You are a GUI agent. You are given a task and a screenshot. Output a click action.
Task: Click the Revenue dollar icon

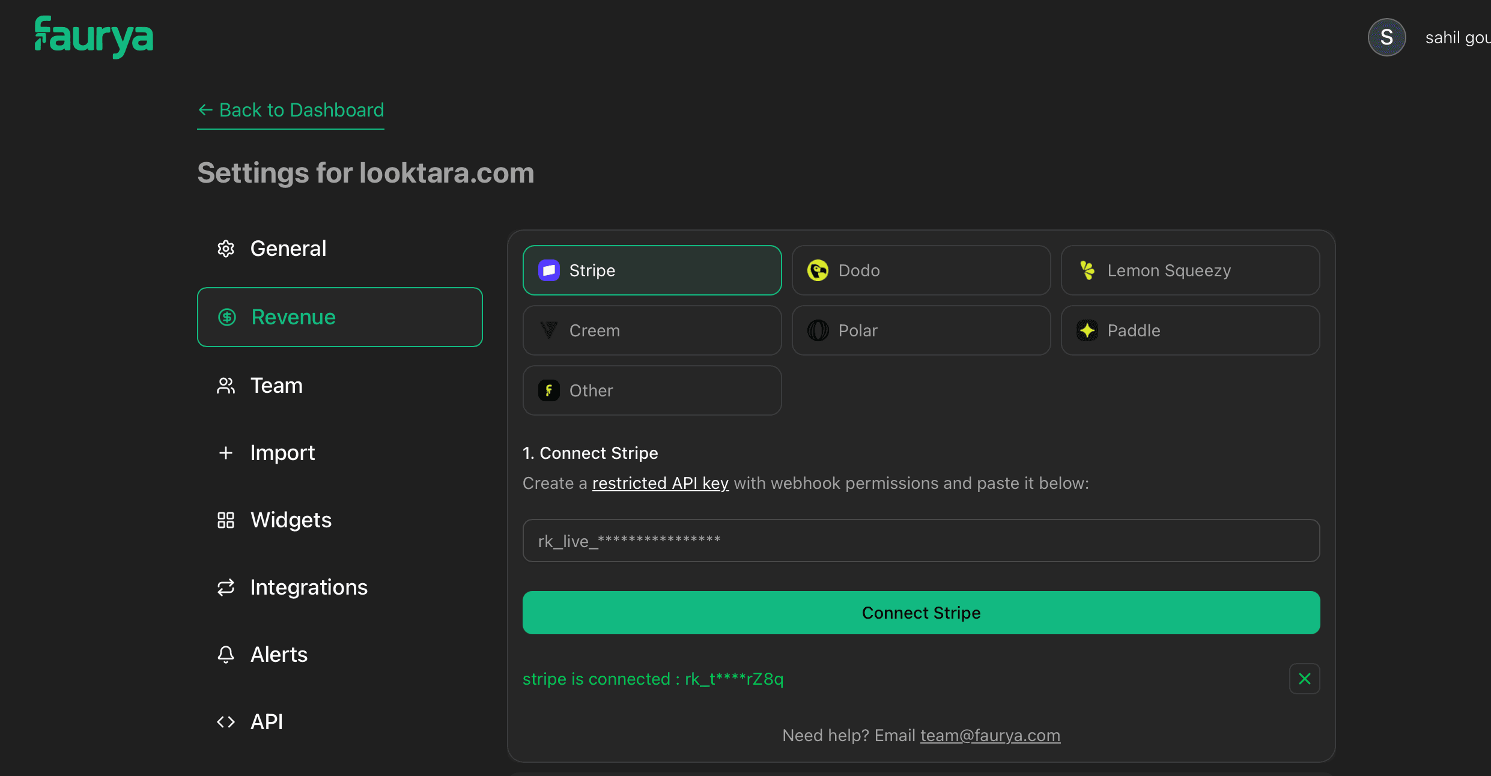pyautogui.click(x=227, y=317)
